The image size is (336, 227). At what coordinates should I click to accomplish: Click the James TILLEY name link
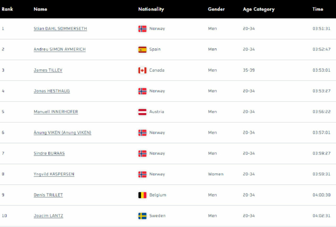pyautogui.click(x=48, y=70)
